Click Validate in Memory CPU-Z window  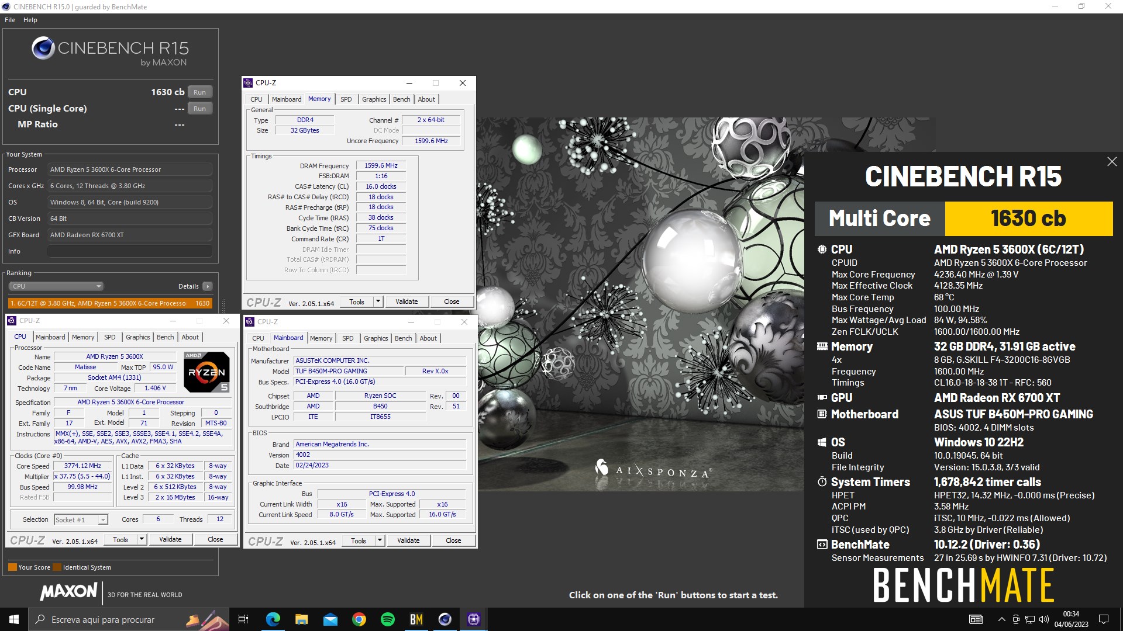tap(407, 302)
